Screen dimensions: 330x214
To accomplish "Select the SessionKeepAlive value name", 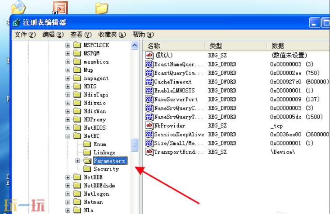I will [x=179, y=135].
